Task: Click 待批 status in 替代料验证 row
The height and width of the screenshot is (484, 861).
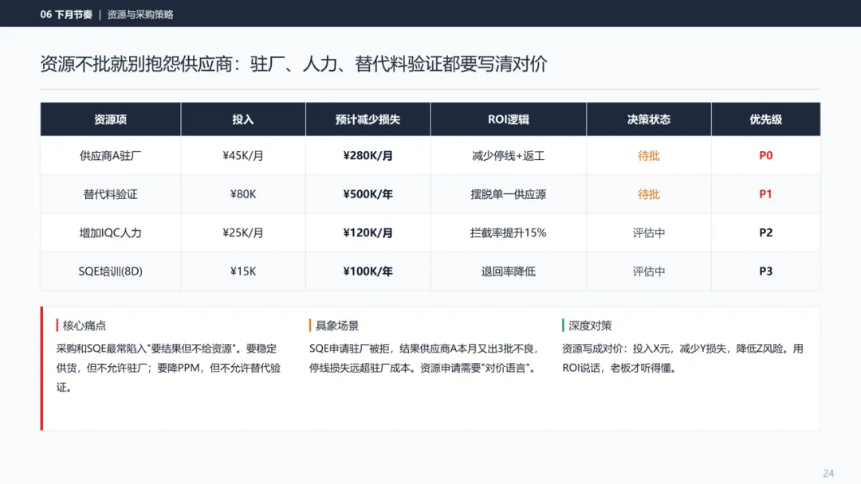Action: [x=648, y=194]
